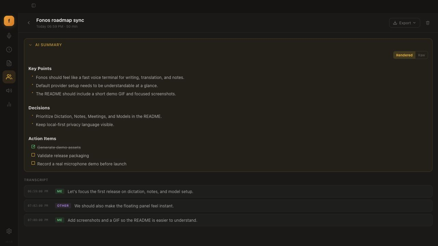Click the 'Today 06:59 PM · 50 min' subtitle
Viewport: 438px width, 246px height.
pyautogui.click(x=57, y=27)
